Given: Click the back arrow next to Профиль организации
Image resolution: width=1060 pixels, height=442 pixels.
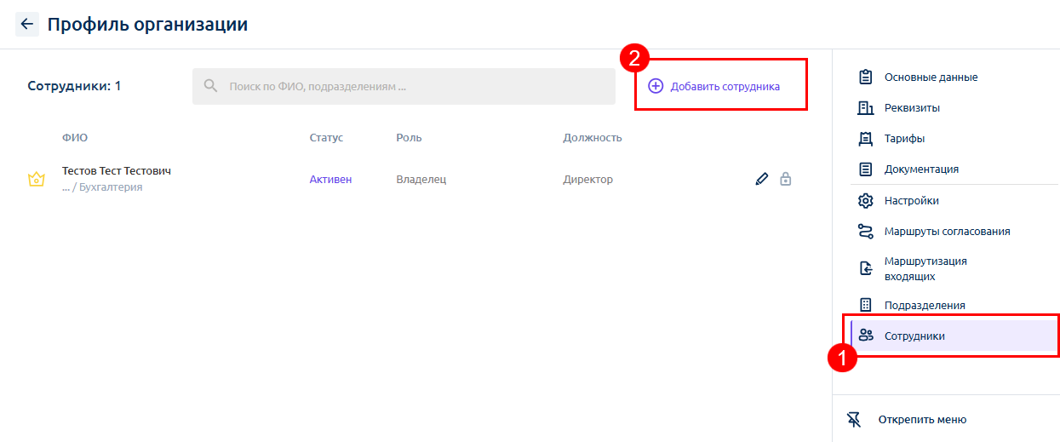Looking at the screenshot, I should (27, 24).
